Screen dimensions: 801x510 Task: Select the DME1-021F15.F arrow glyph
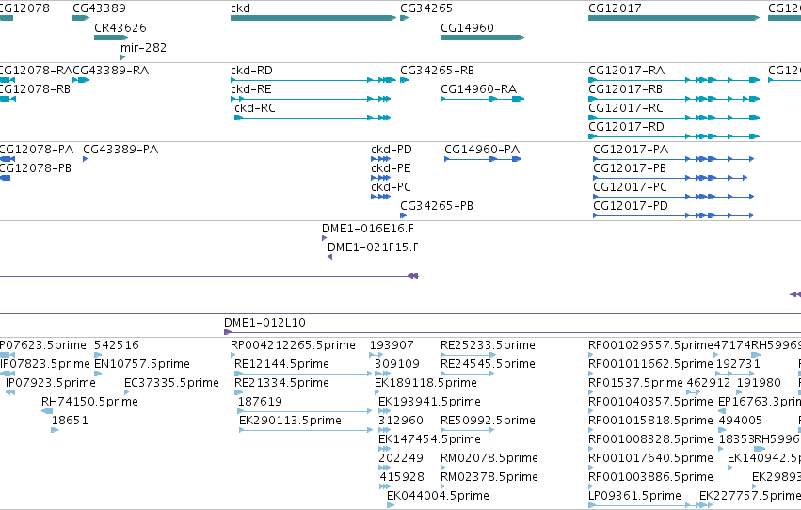pyautogui.click(x=330, y=257)
